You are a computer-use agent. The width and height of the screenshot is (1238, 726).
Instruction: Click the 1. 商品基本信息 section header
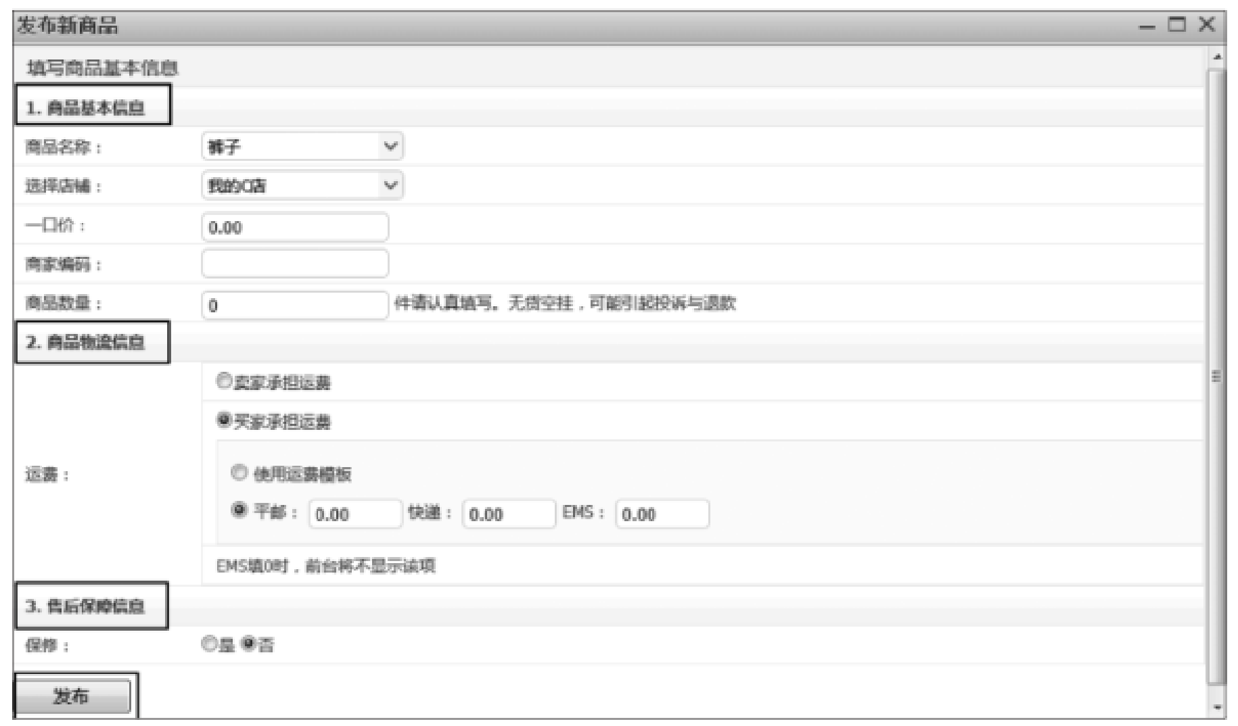(x=85, y=107)
